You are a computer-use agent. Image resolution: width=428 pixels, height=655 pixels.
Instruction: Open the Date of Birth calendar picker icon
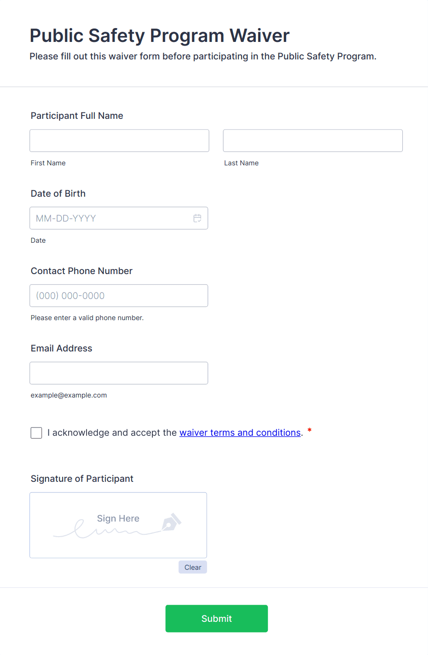coord(197,218)
